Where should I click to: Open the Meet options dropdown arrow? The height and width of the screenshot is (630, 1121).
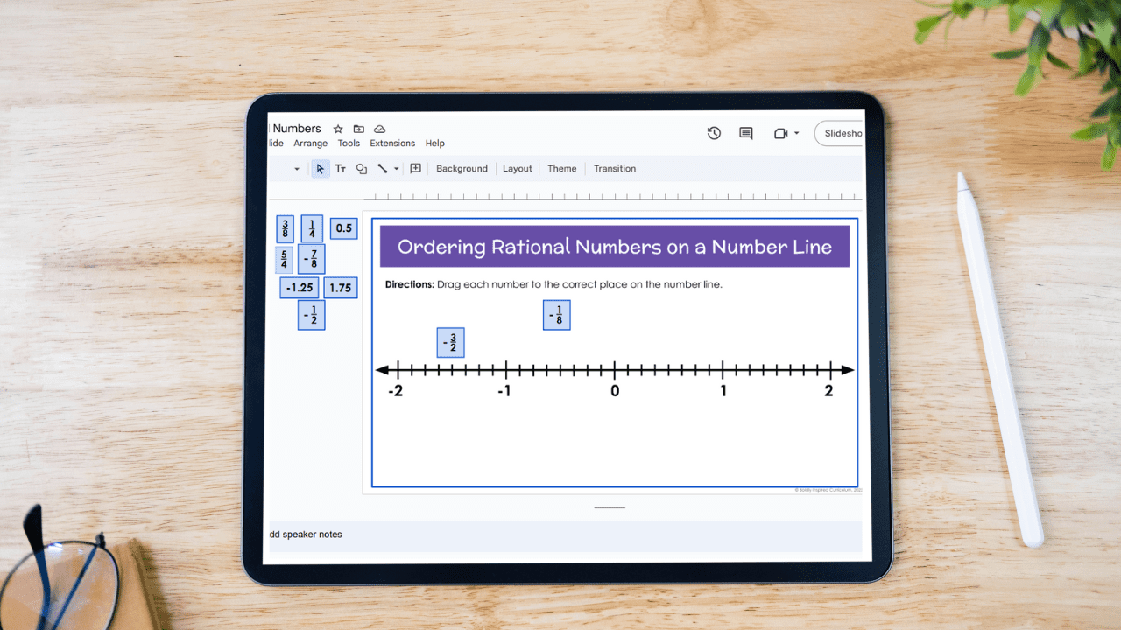point(797,133)
